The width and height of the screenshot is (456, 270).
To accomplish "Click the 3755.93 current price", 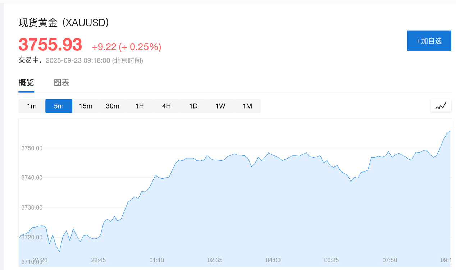I will (50, 45).
